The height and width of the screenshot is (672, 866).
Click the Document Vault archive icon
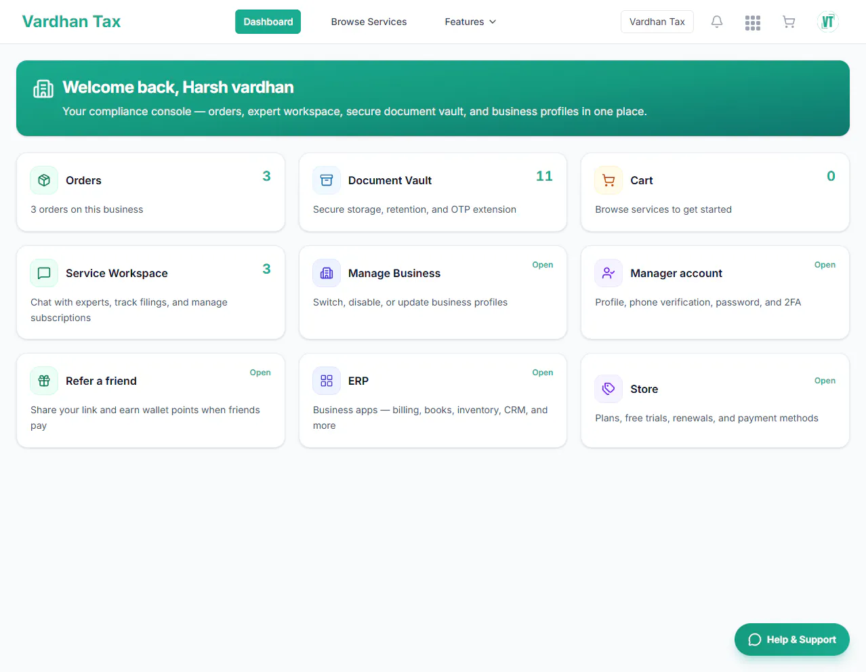pos(327,180)
